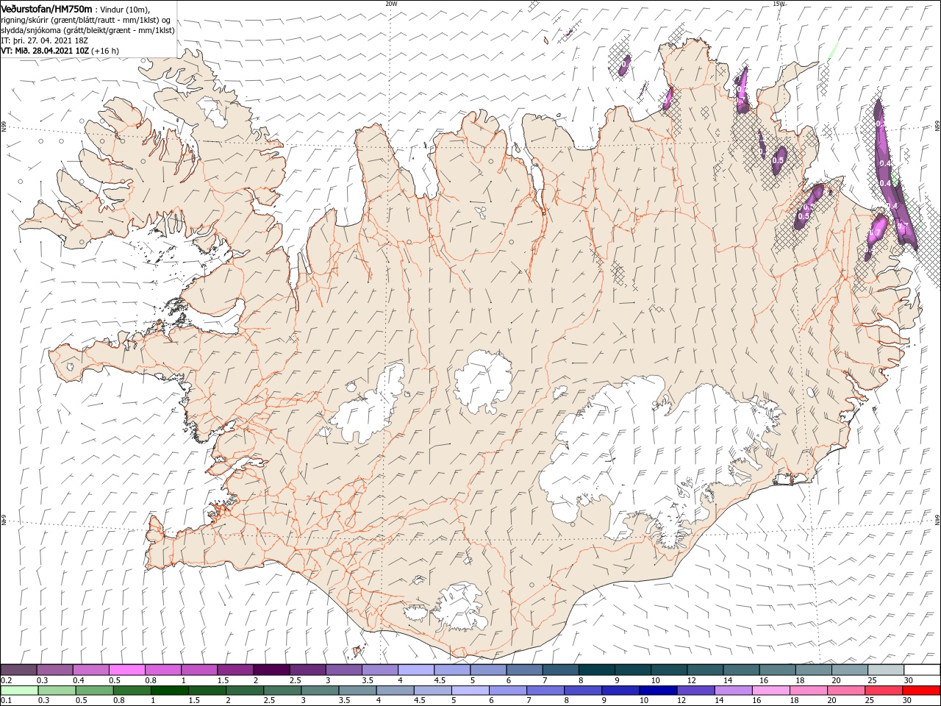Screen dimensions: 941x706
Task: Click the white upper swatch starting at 30
Action: point(921,670)
